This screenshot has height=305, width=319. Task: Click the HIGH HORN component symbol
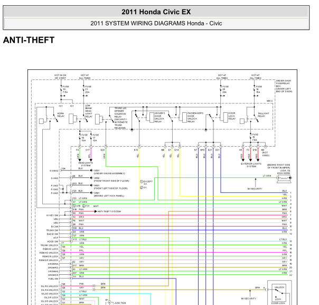point(284,178)
